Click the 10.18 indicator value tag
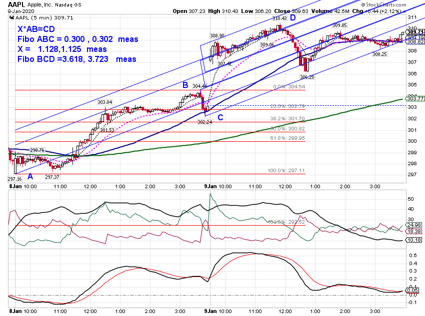Viewport: 425px width, 316px height. pyautogui.click(x=414, y=240)
